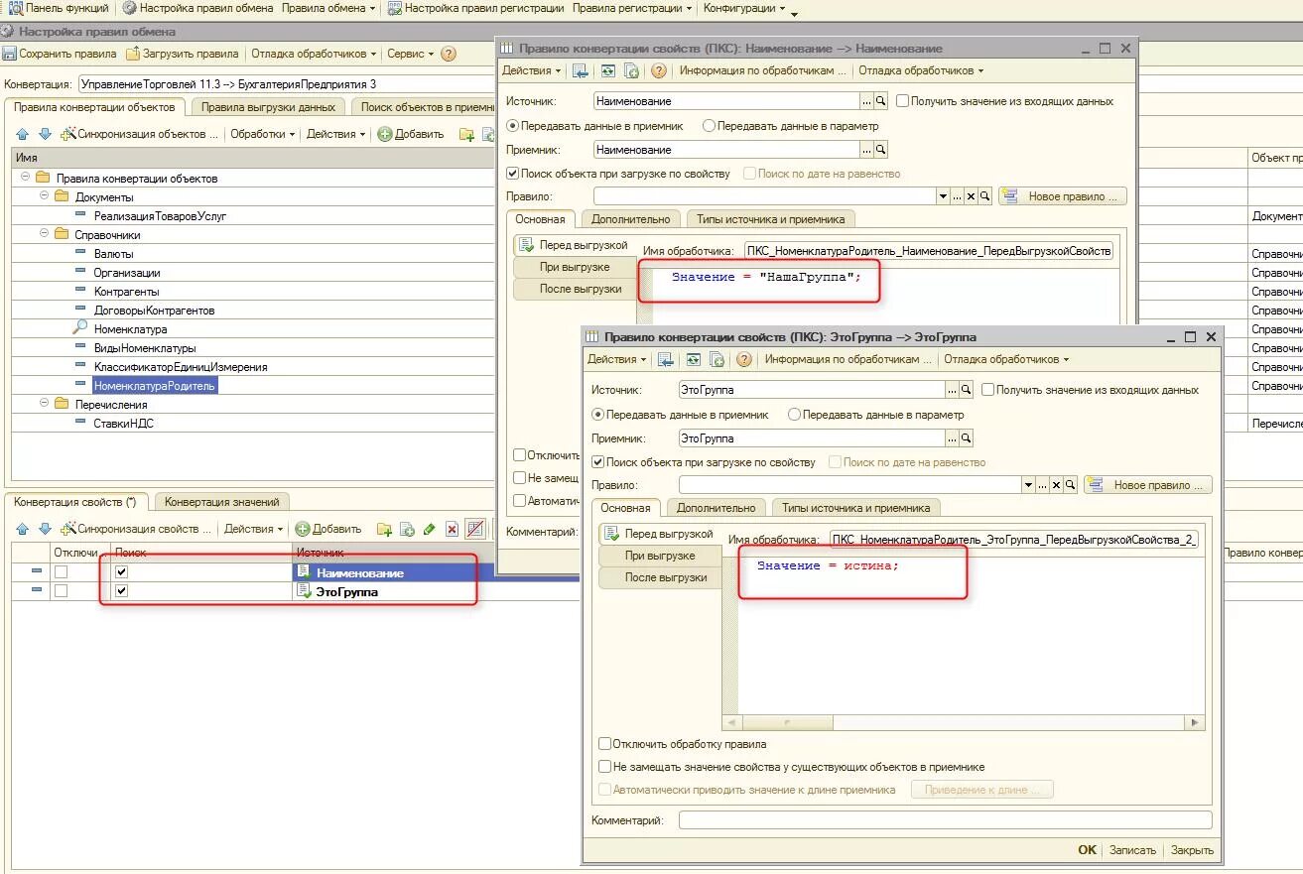Collapse Документы tree folder
Screen dimensions: 1303x874
click(x=44, y=196)
